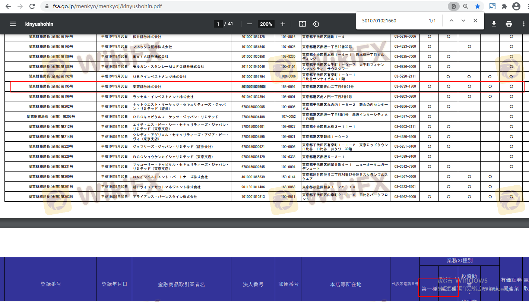Screen dimensions: 529x302
Task: Bookmark this page with star icon
Action: (477, 6)
